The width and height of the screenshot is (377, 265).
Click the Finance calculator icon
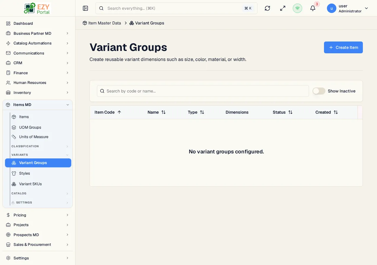(x=8, y=73)
